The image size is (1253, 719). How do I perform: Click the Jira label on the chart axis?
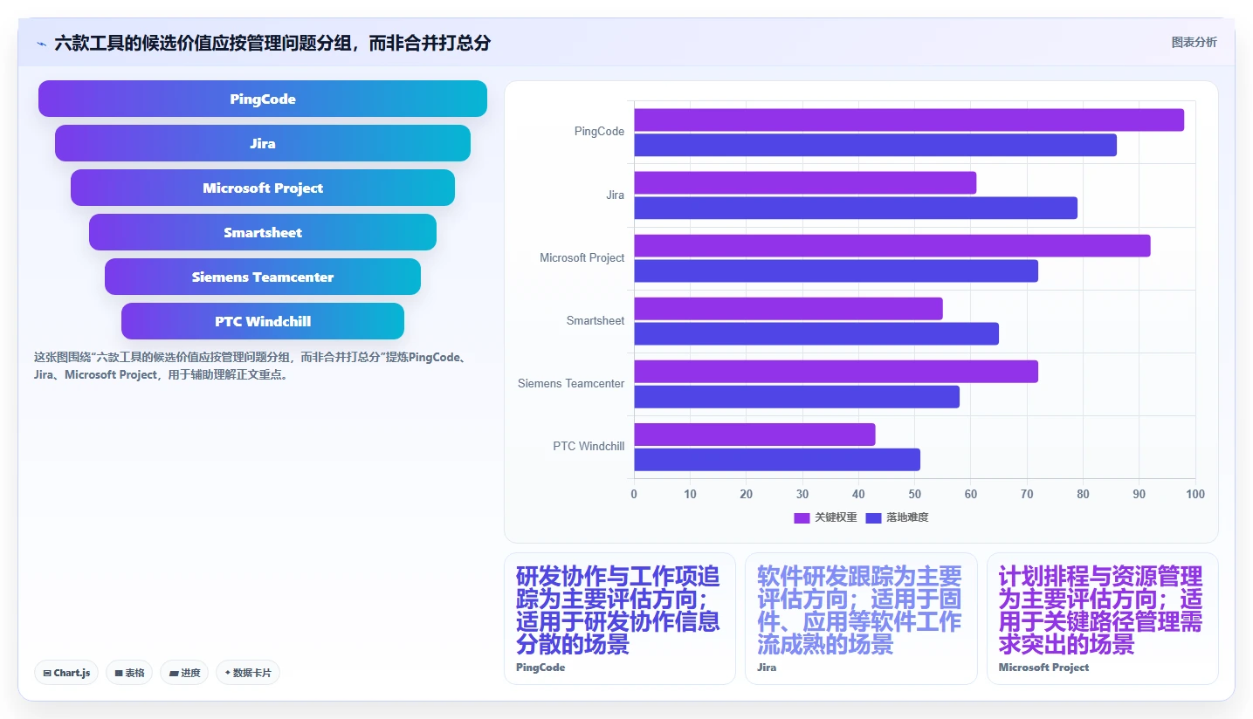[615, 195]
